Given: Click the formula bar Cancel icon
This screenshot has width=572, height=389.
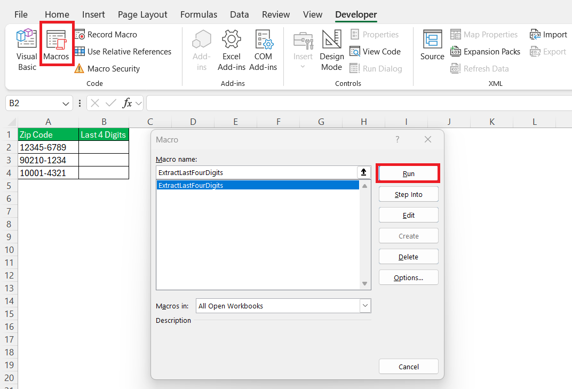Looking at the screenshot, I should point(95,104).
